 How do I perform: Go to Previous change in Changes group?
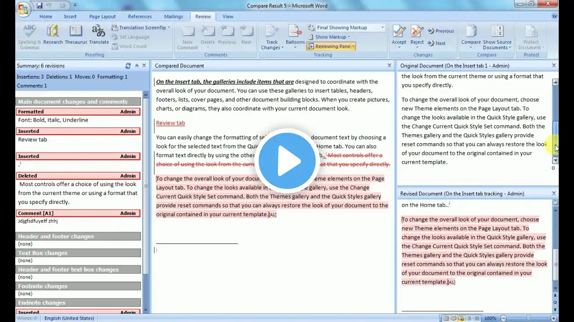tap(441, 31)
